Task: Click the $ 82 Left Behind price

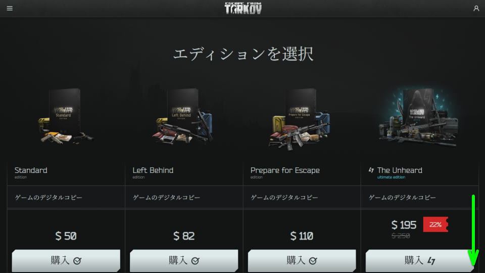Action: tap(184, 236)
